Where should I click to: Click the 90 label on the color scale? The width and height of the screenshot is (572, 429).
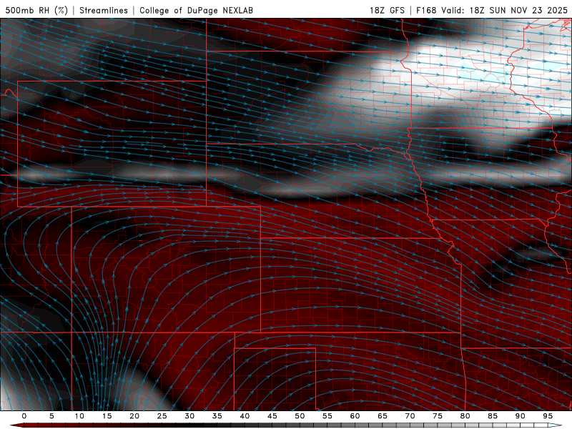(x=521, y=416)
